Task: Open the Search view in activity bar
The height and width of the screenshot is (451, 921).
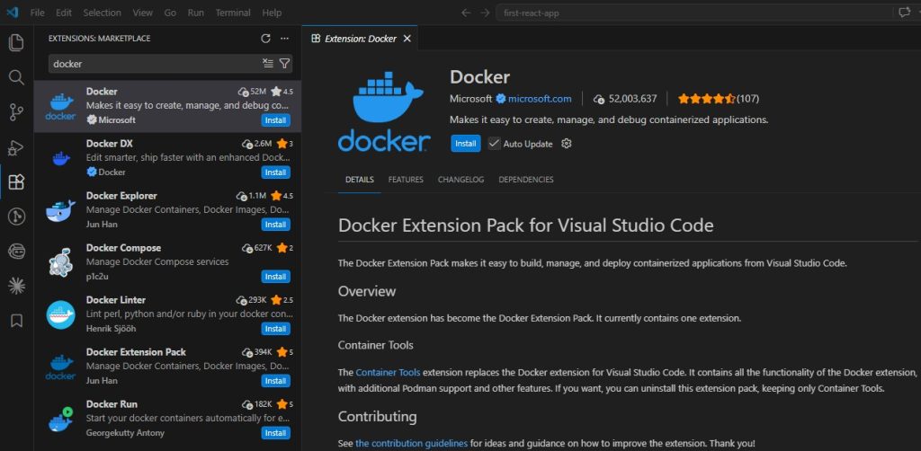Action: pyautogui.click(x=16, y=77)
